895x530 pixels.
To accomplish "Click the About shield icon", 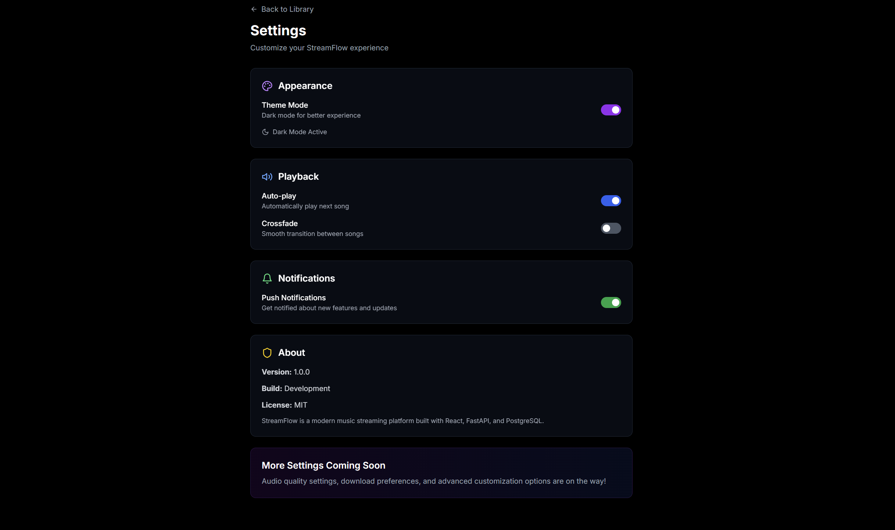I will tap(267, 353).
